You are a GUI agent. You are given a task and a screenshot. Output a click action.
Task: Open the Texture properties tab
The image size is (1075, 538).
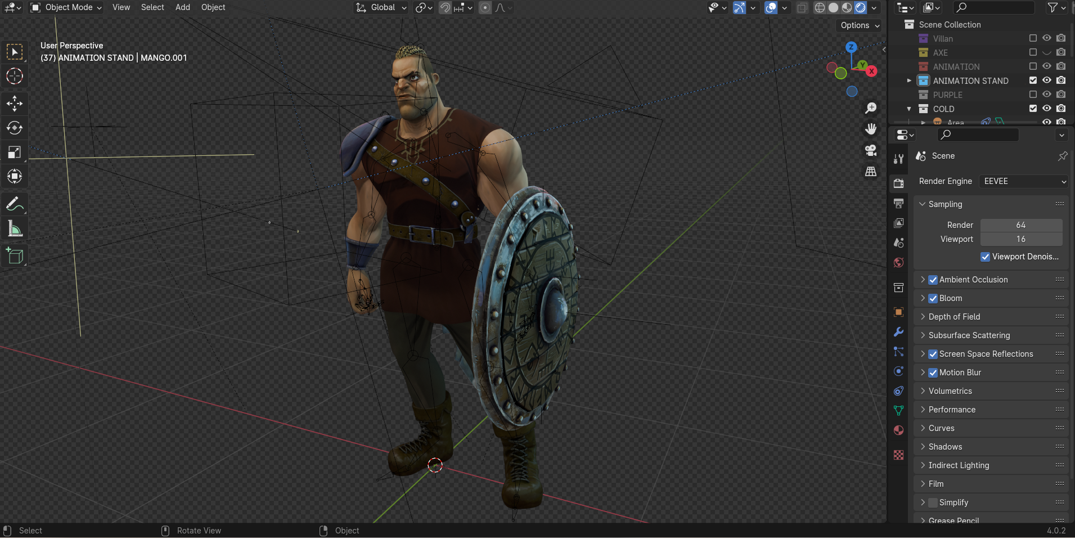899,455
